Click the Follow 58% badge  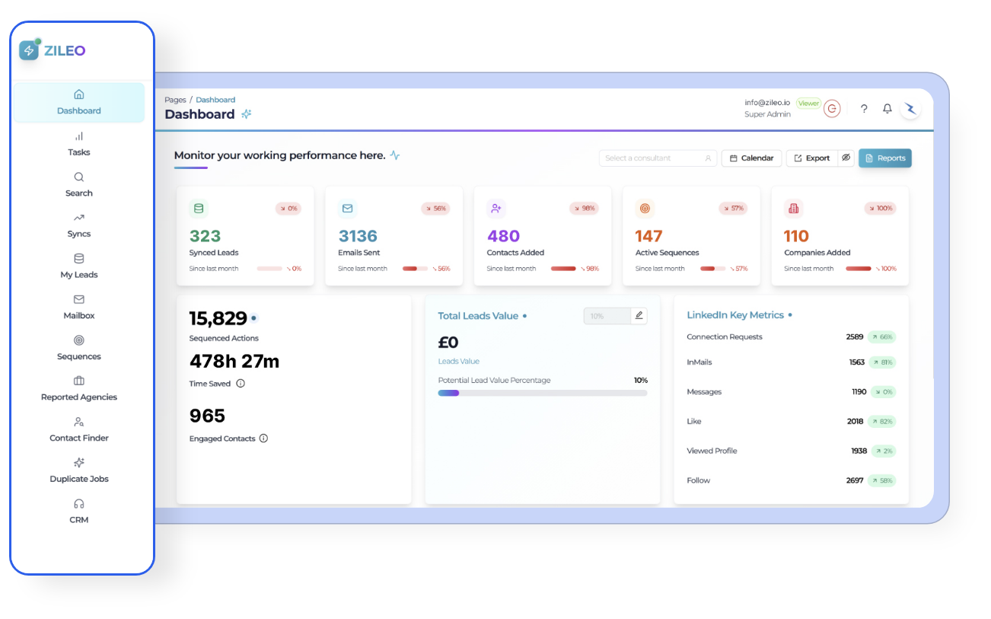coord(881,480)
